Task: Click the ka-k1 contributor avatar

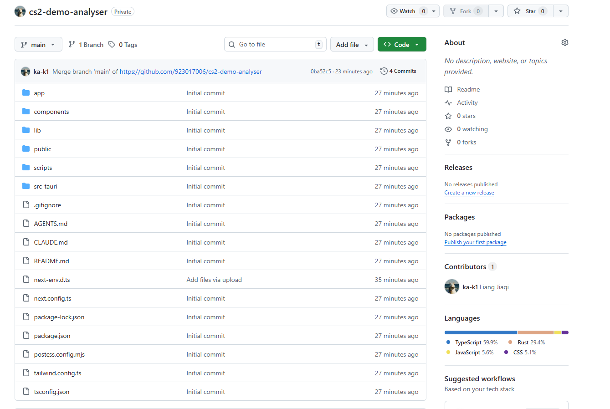Action: pos(451,287)
